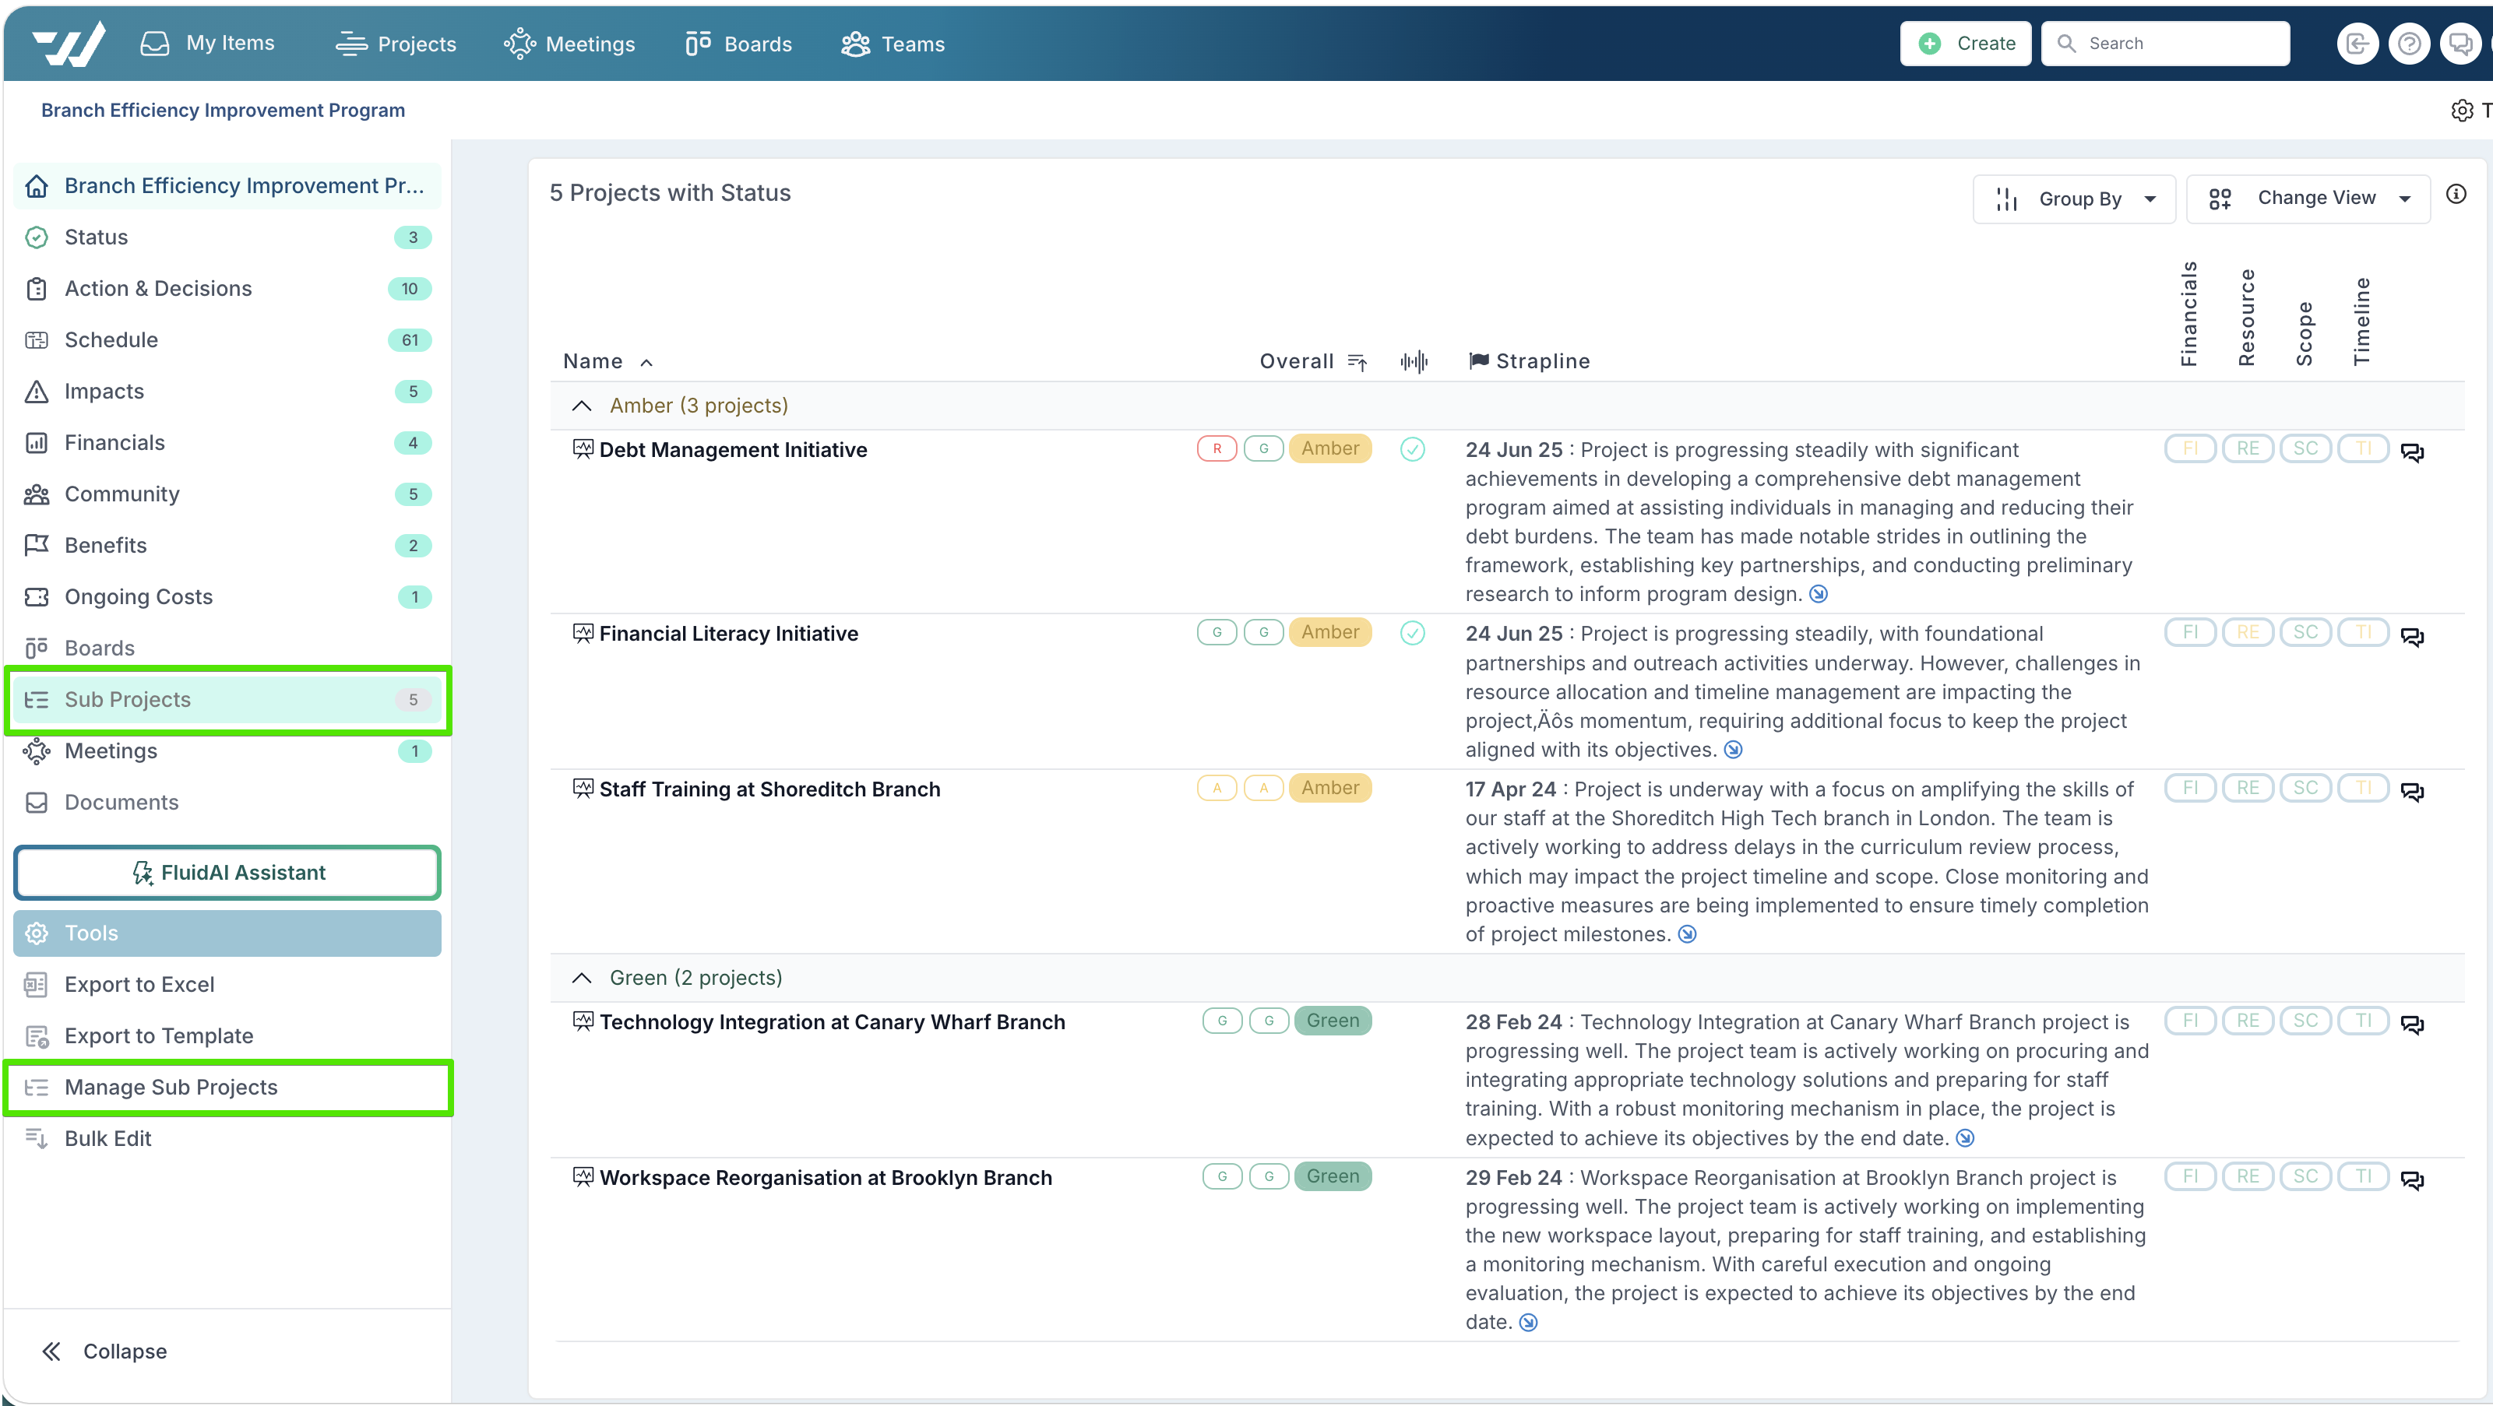The height and width of the screenshot is (1406, 2493).
Task: Open the Change View dropdown
Action: click(2308, 199)
